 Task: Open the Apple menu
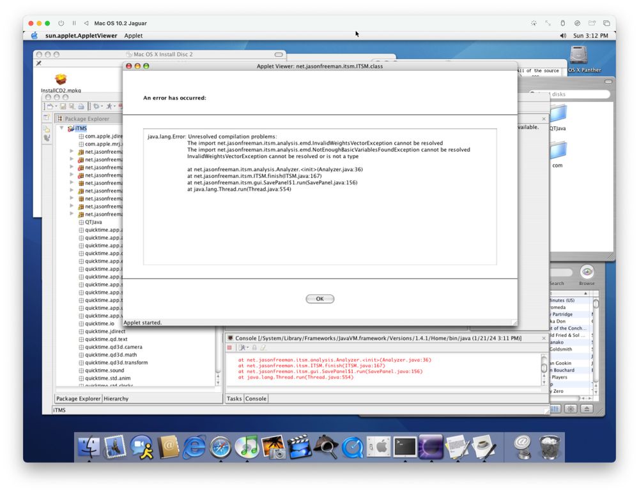click(35, 35)
